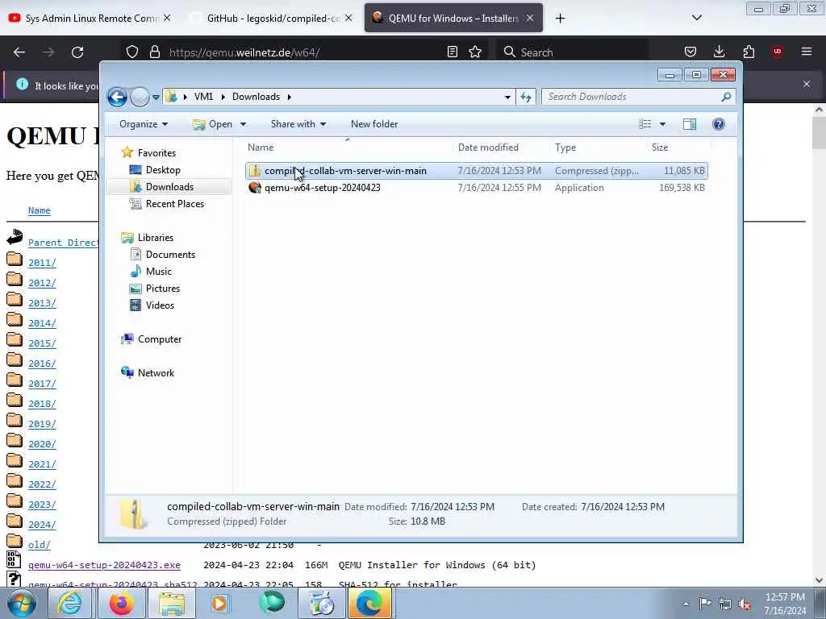Open Internet Explorer from taskbar

click(69, 603)
